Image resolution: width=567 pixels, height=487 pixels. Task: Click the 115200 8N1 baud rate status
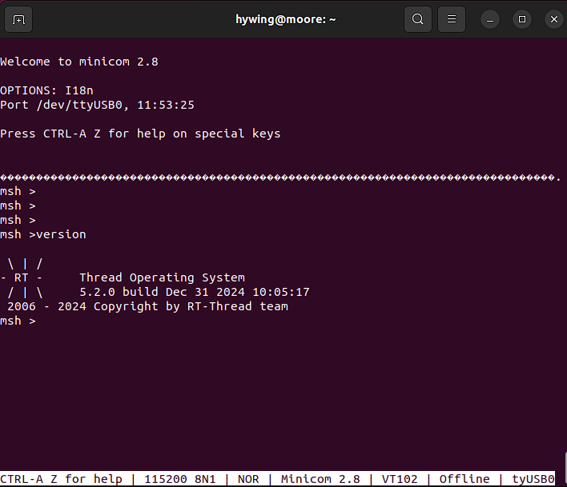pyautogui.click(x=179, y=479)
